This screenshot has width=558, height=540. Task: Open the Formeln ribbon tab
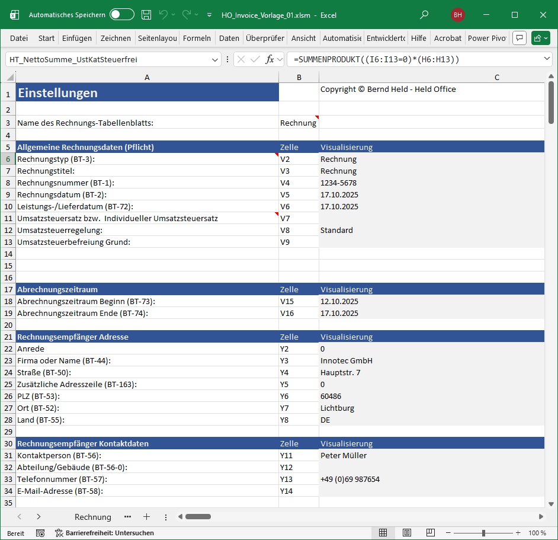point(197,38)
